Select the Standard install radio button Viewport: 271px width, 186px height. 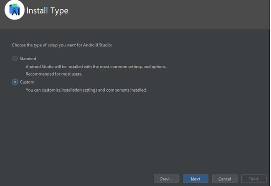tap(15, 59)
